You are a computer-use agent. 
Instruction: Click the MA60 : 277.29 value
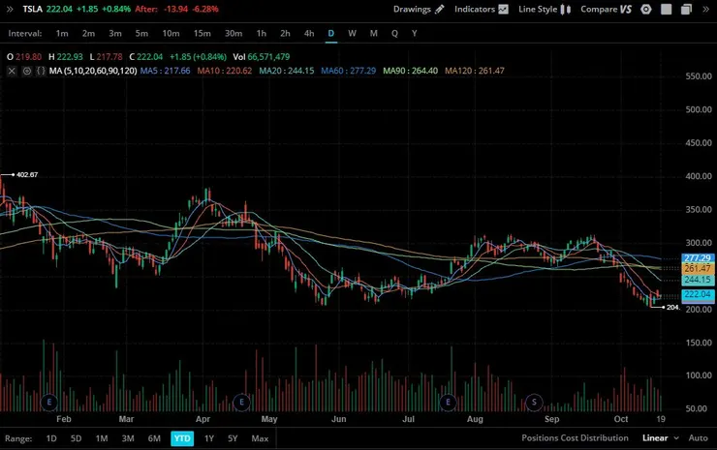point(349,71)
